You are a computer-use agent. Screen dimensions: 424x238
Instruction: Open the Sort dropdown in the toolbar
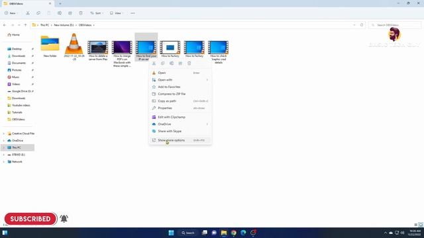click(97, 13)
